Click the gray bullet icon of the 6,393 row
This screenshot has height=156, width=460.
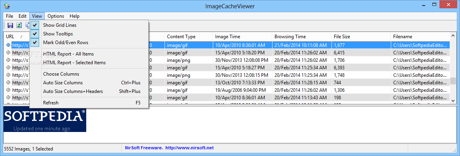pos(8,67)
